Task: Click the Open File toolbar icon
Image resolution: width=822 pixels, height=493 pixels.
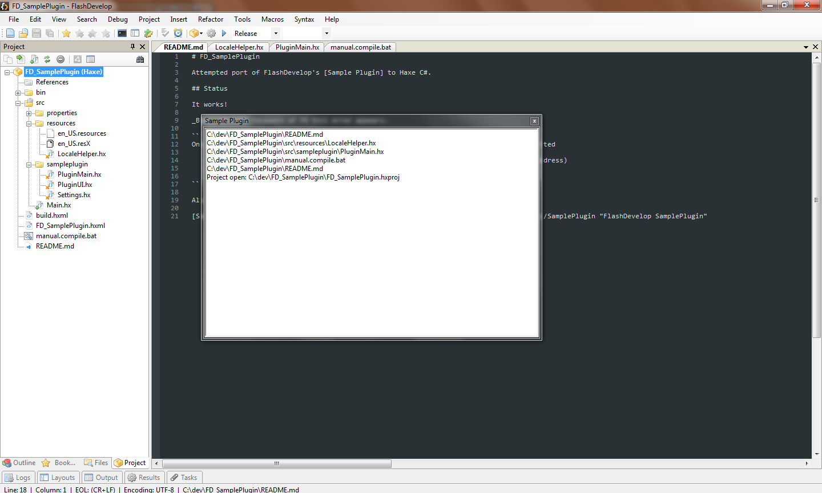Action: 23,33
